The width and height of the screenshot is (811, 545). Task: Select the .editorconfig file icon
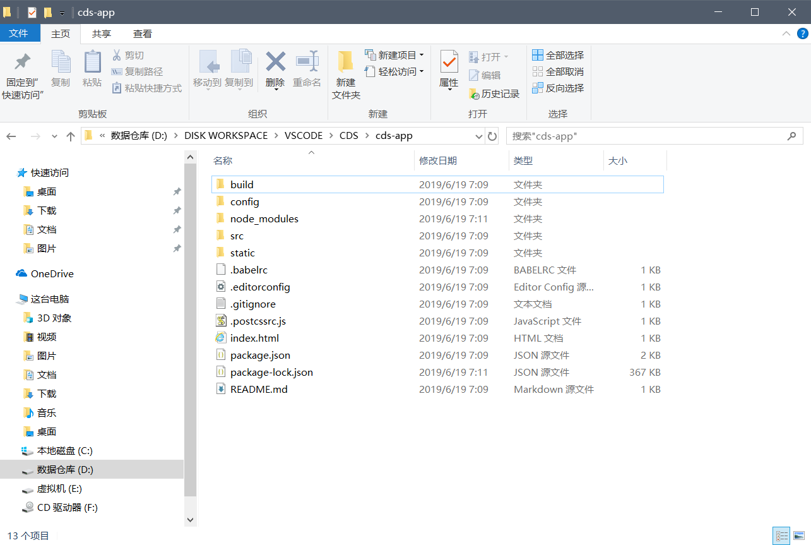[220, 287]
